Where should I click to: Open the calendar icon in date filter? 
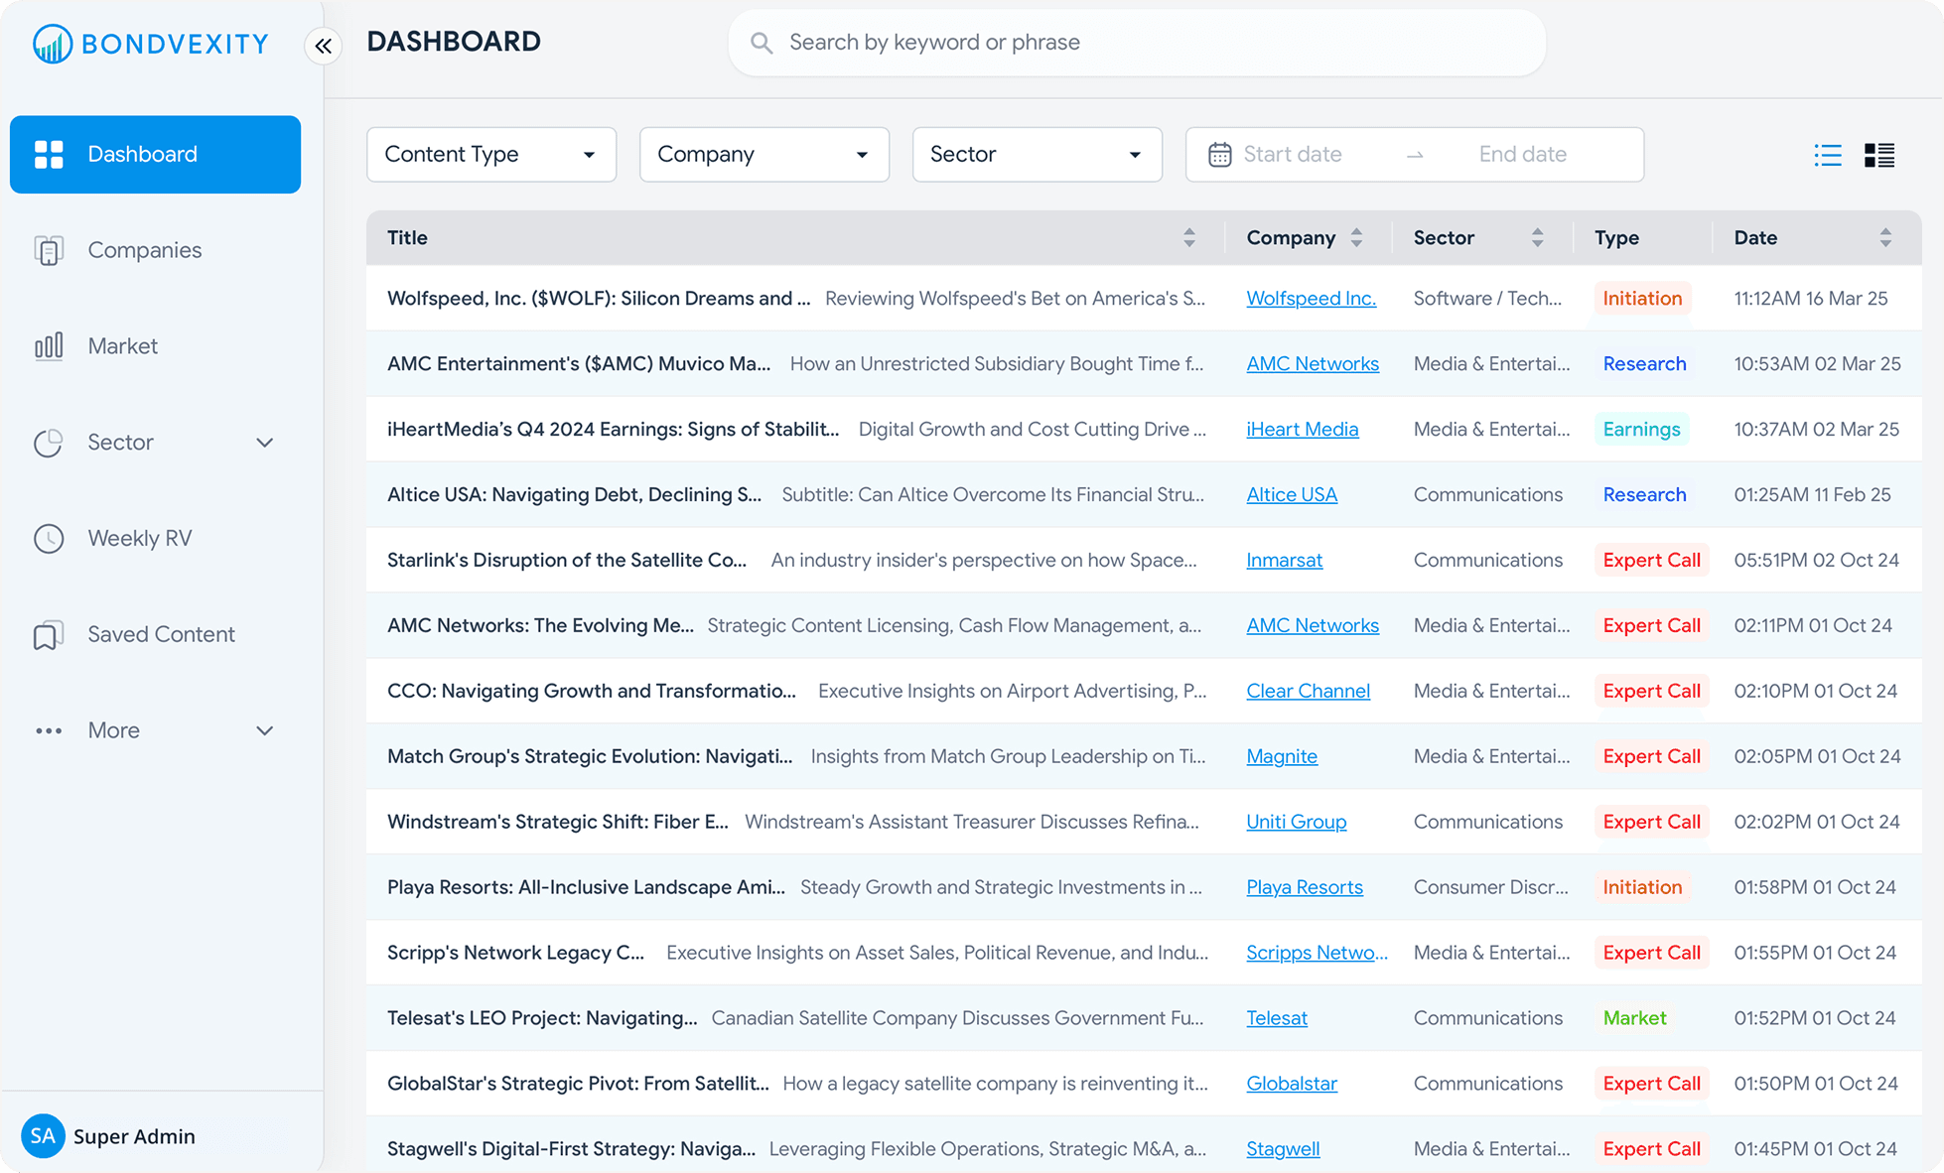pos(1221,154)
